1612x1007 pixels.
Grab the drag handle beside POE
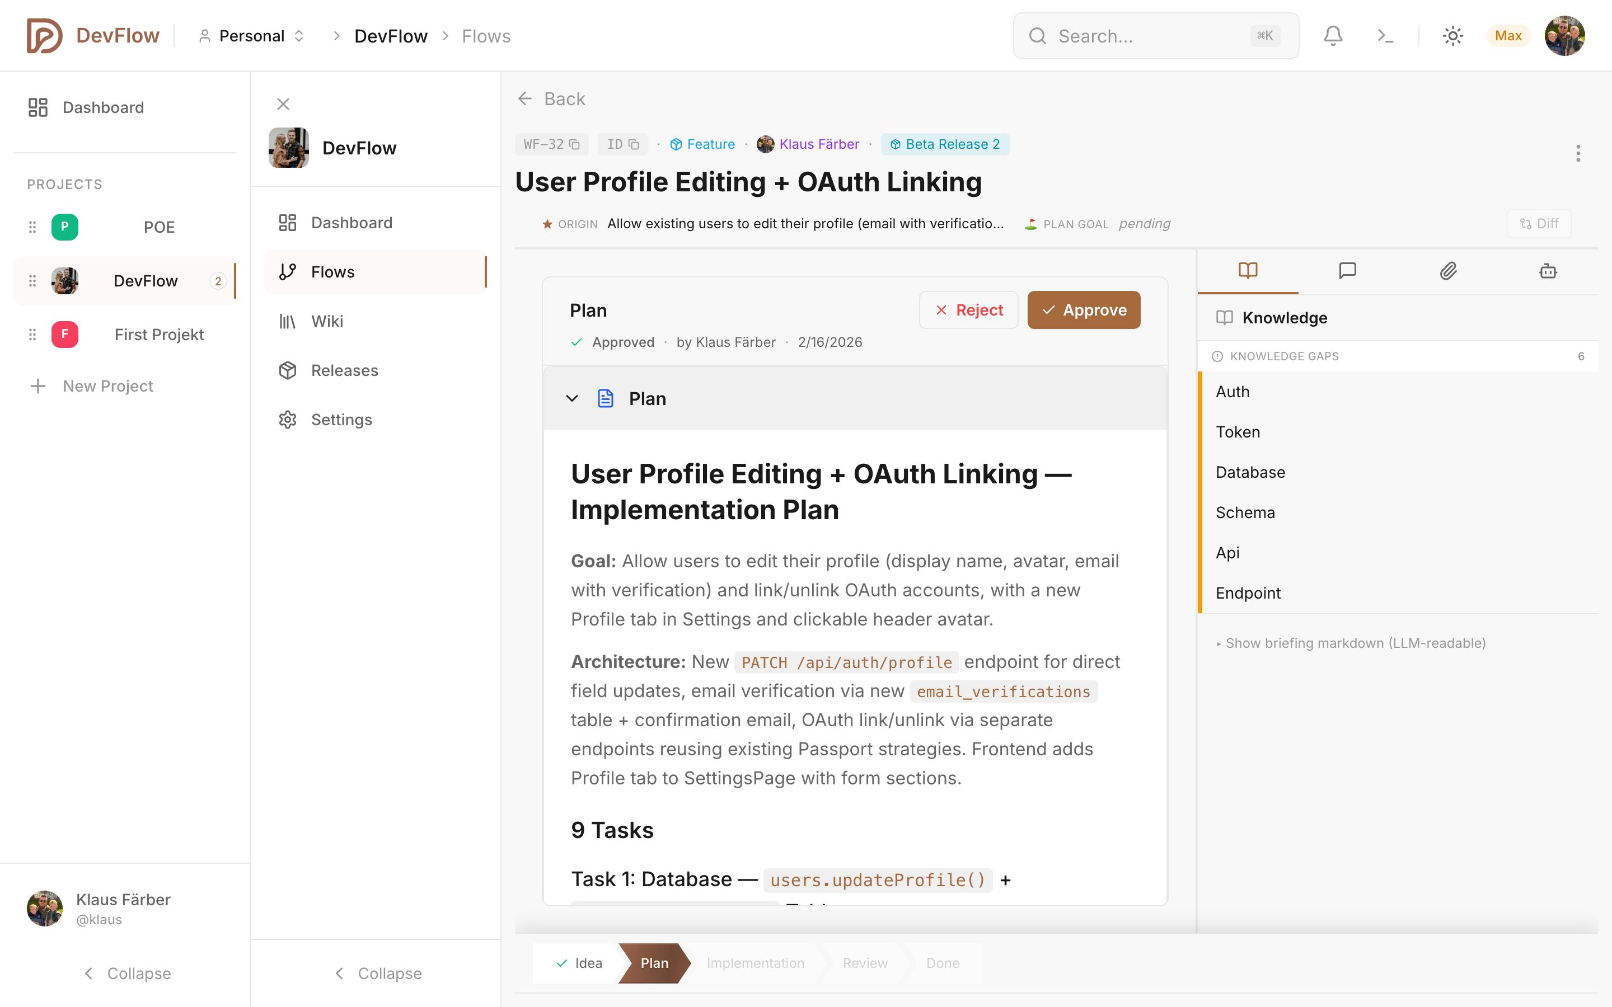tap(32, 227)
